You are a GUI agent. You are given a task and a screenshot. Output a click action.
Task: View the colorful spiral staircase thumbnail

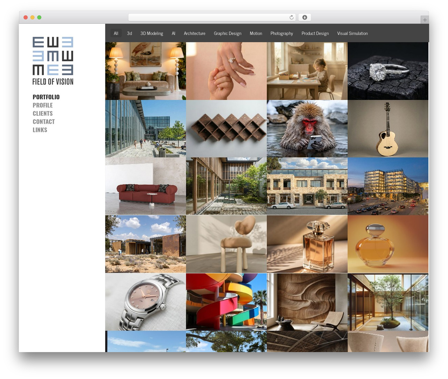click(226, 302)
